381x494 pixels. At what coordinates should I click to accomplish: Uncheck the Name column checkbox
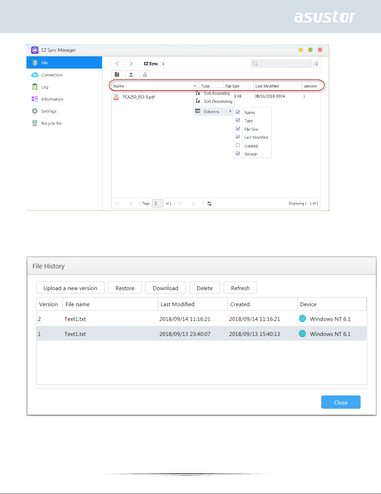(238, 112)
